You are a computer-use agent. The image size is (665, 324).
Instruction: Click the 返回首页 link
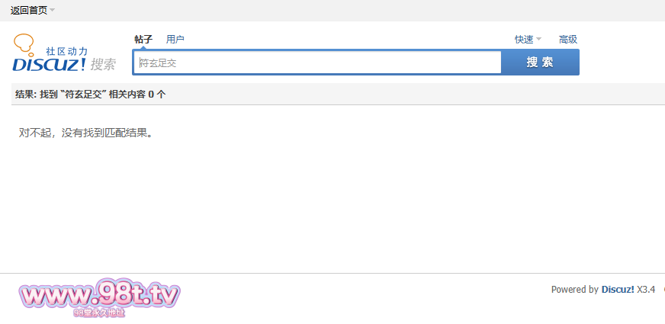click(28, 11)
